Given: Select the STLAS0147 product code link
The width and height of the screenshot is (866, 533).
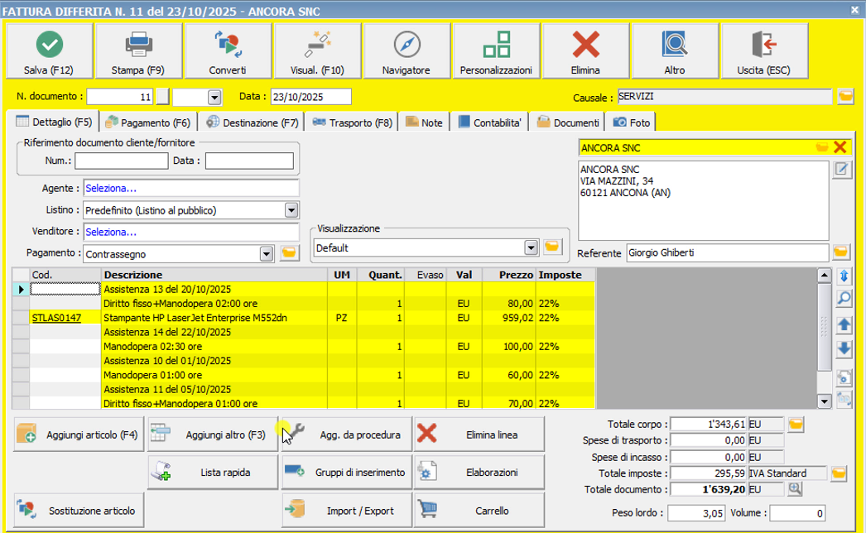Looking at the screenshot, I should (56, 317).
